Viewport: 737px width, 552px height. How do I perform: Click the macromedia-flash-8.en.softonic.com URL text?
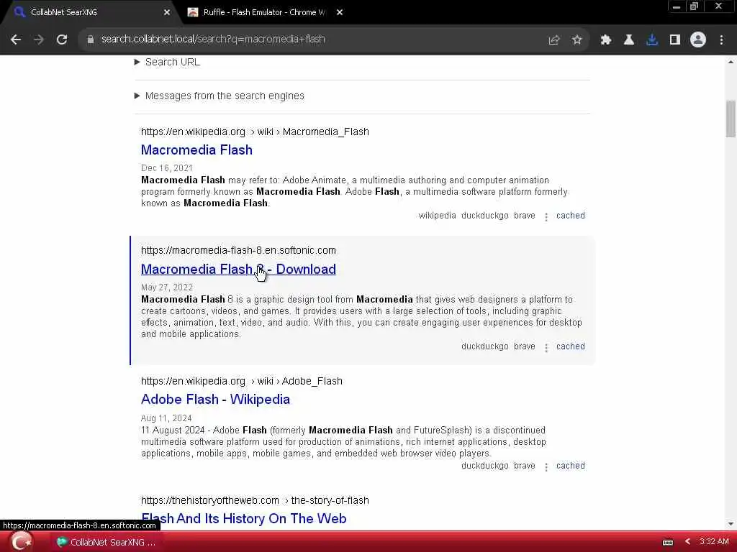tap(238, 250)
